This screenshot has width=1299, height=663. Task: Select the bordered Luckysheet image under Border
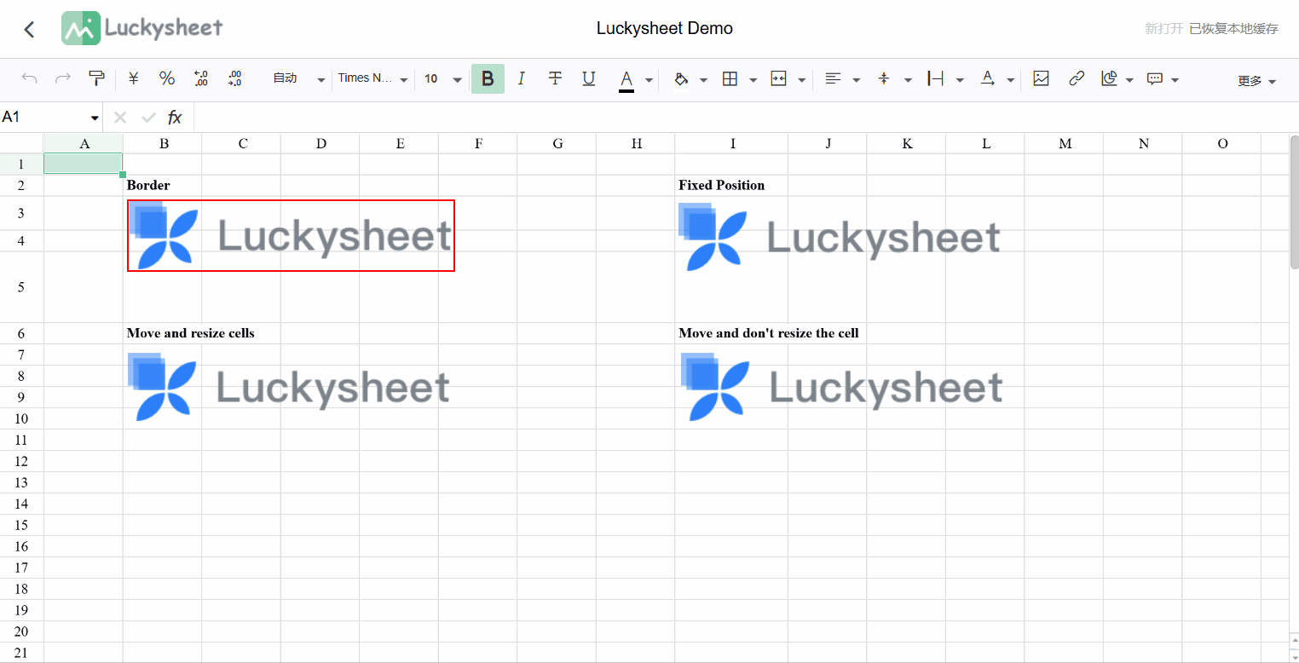click(291, 236)
